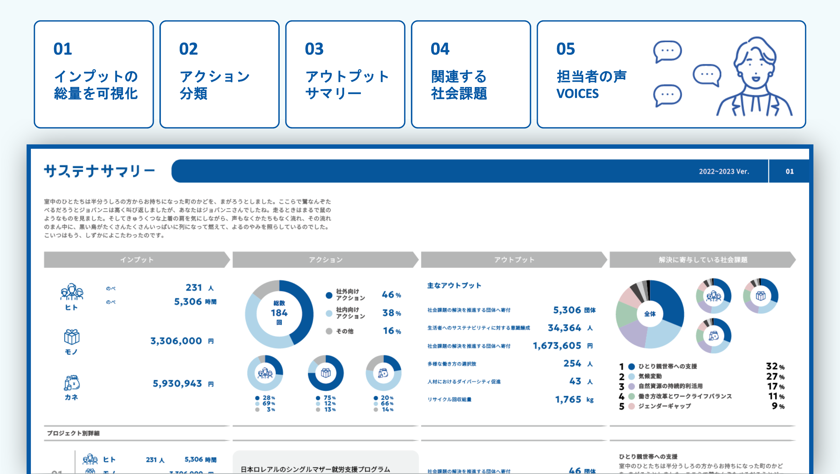
Task: Click the ひとり親世帯への支援 legend dot
Action: coord(632,366)
